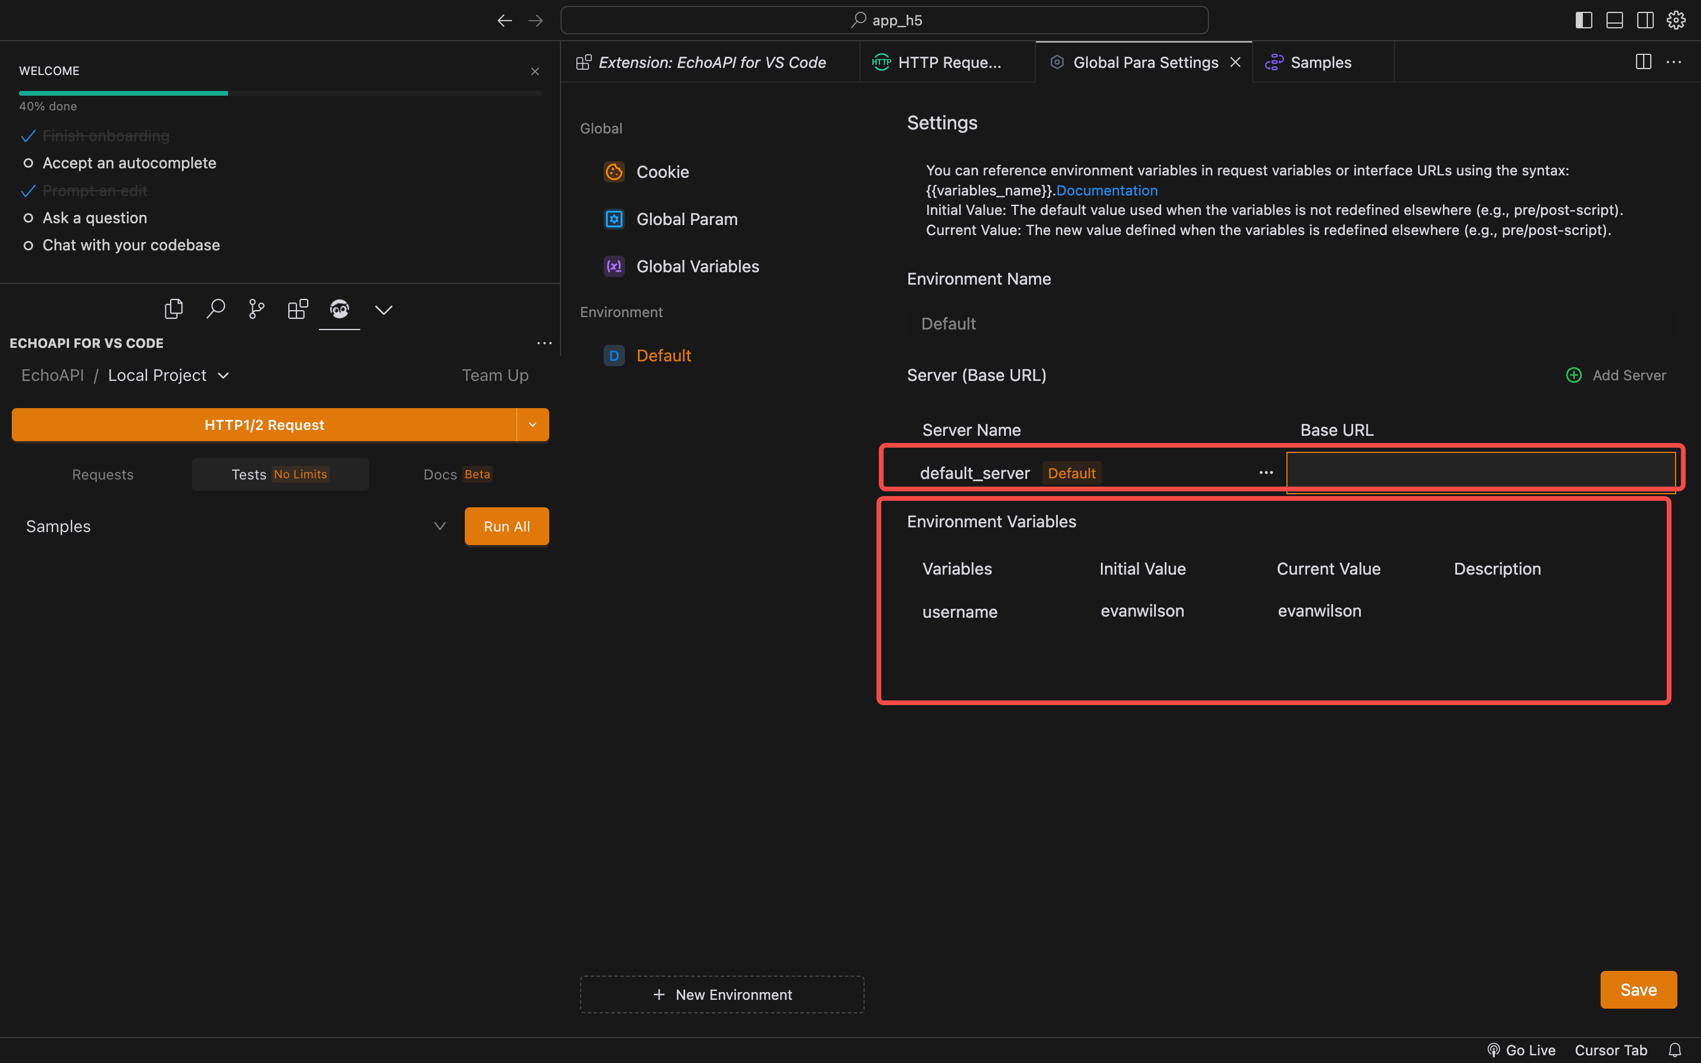Switch to the Tests tab
1701x1063 pixels.
tap(280, 475)
